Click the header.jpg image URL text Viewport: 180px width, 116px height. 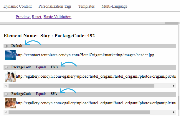(x=85, y=55)
